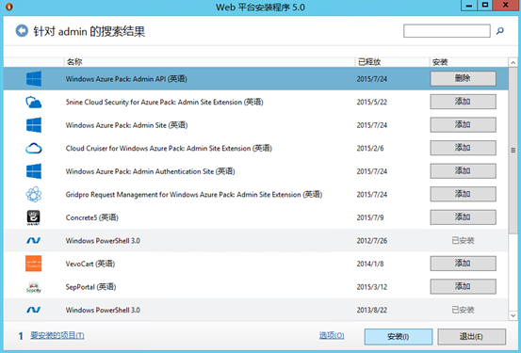
Task: Select the Concrete5 (英语) row text
Action: [92, 217]
